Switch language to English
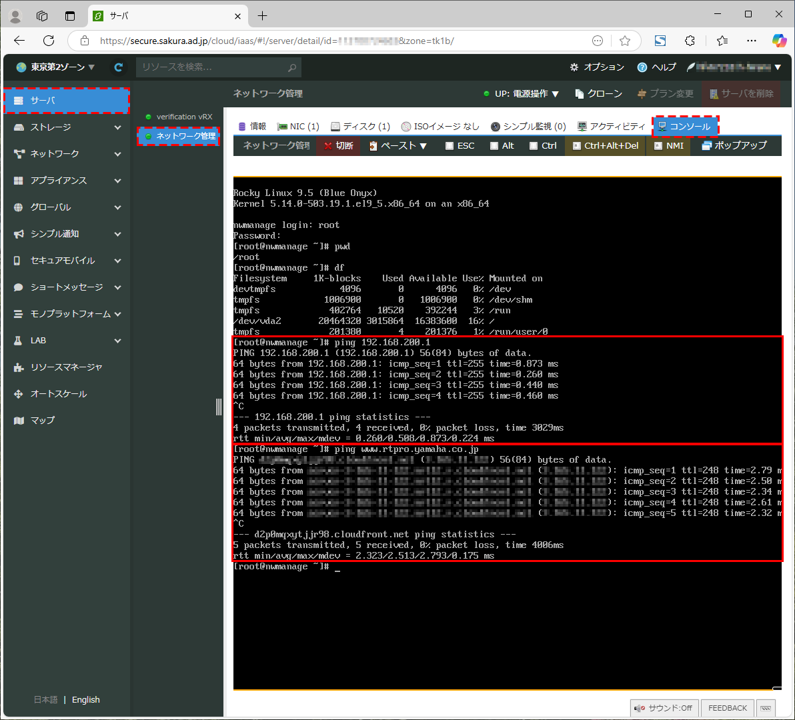This screenshot has width=795, height=720. click(x=85, y=700)
